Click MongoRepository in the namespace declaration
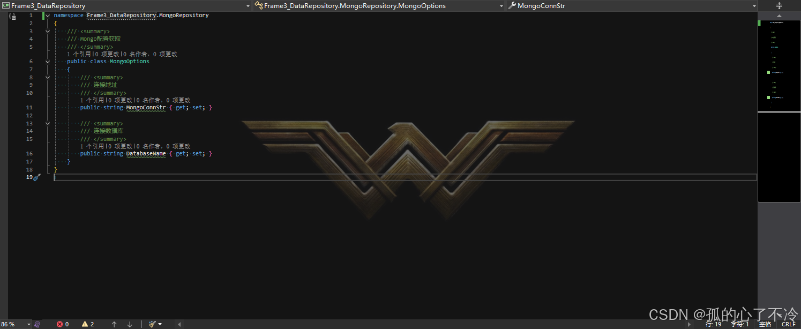The width and height of the screenshot is (801, 329). [184, 16]
